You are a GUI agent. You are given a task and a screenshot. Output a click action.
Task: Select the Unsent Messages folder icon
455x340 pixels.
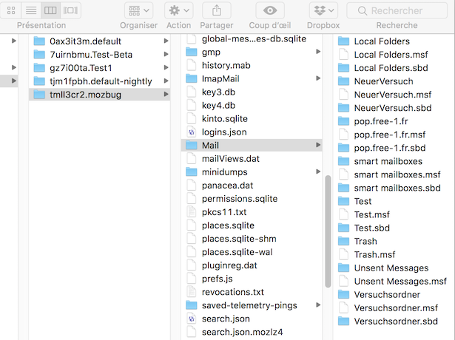tap(344, 268)
